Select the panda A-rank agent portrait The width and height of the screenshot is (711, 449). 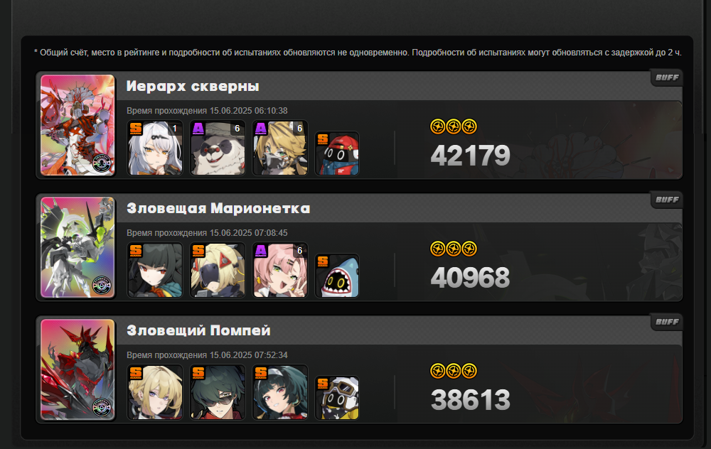[218, 148]
